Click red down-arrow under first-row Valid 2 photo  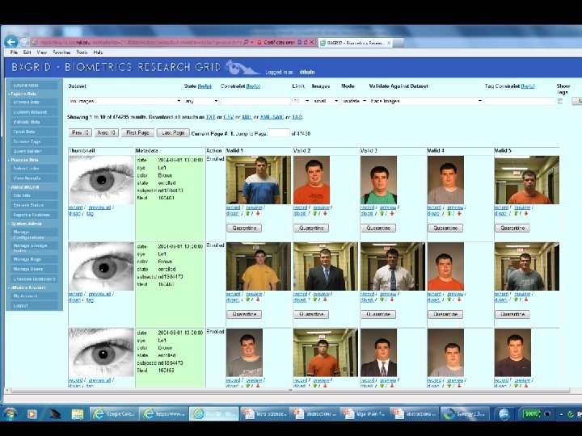(325, 213)
